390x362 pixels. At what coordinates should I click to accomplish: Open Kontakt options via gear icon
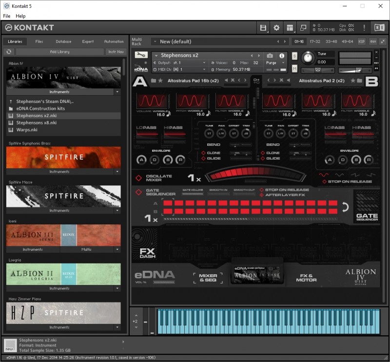click(x=276, y=28)
